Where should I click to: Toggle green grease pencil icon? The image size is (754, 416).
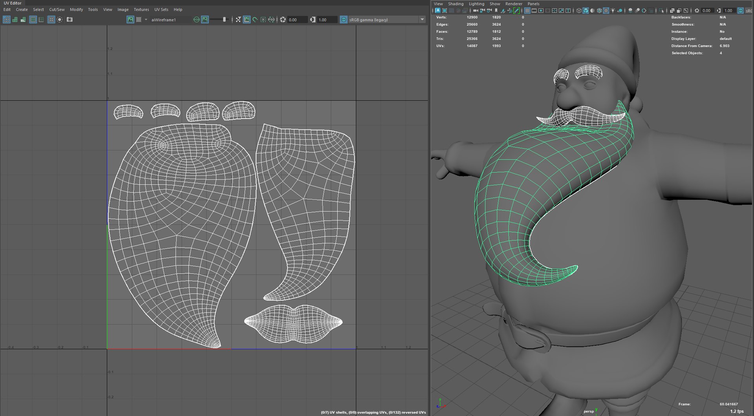coord(516,11)
